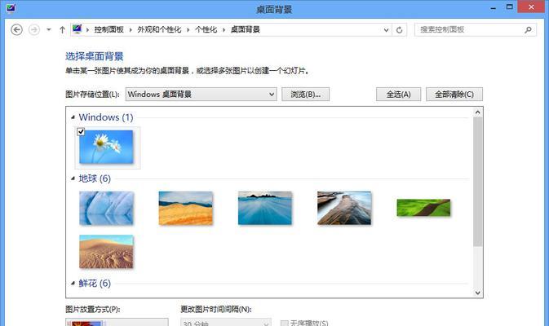Select the blue sea with islands wallpaper

tap(264, 208)
